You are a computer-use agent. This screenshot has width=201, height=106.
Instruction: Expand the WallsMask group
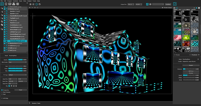click(8, 46)
